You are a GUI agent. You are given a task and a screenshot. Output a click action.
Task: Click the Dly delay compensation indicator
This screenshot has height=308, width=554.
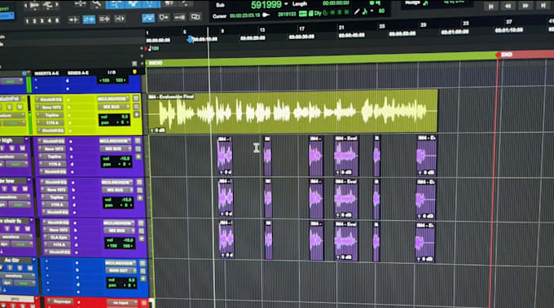pyautogui.click(x=318, y=13)
